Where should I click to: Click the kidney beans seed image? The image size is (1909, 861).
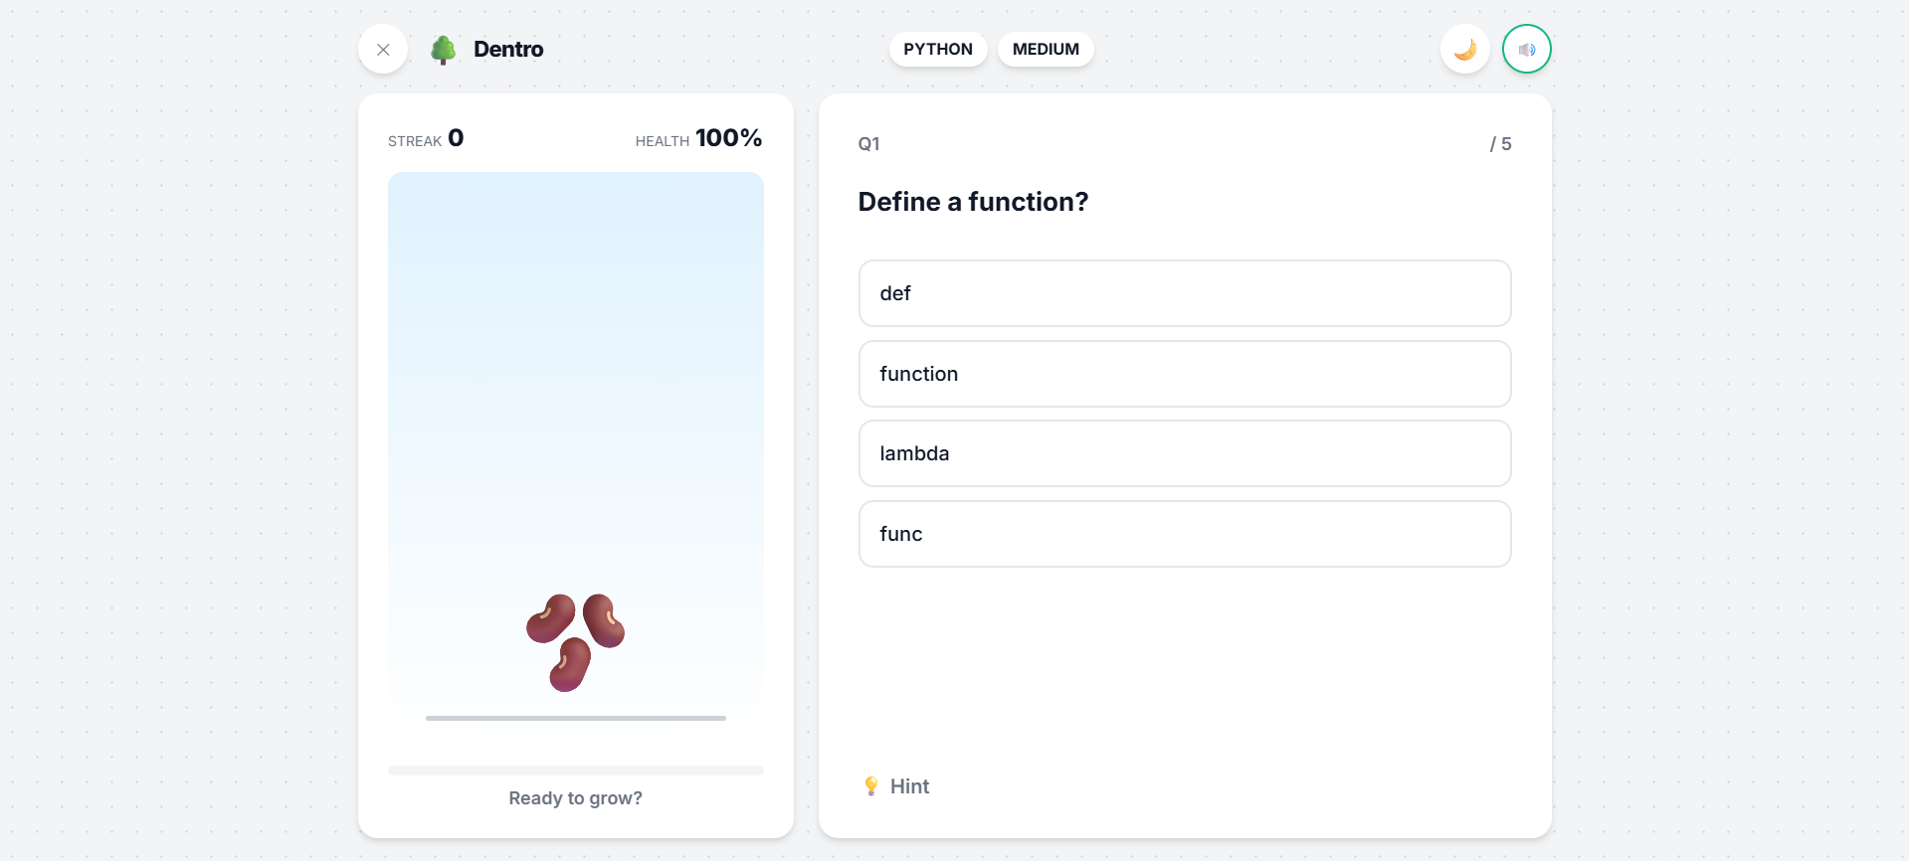coord(575,641)
